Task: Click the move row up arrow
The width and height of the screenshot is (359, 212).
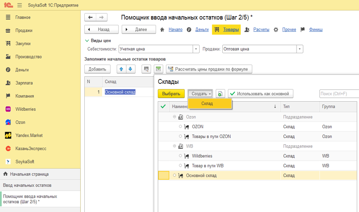Action: coord(121,69)
